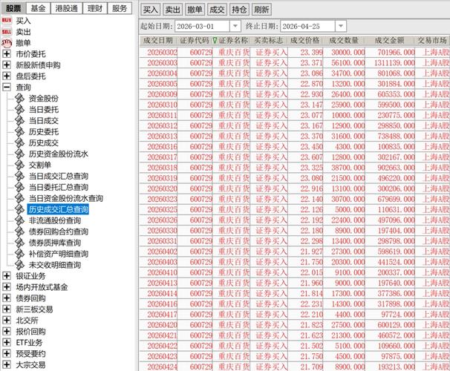Screen dimensions: 450x371
Task: Sort by the 成交金额 column header
Action: 389,40
